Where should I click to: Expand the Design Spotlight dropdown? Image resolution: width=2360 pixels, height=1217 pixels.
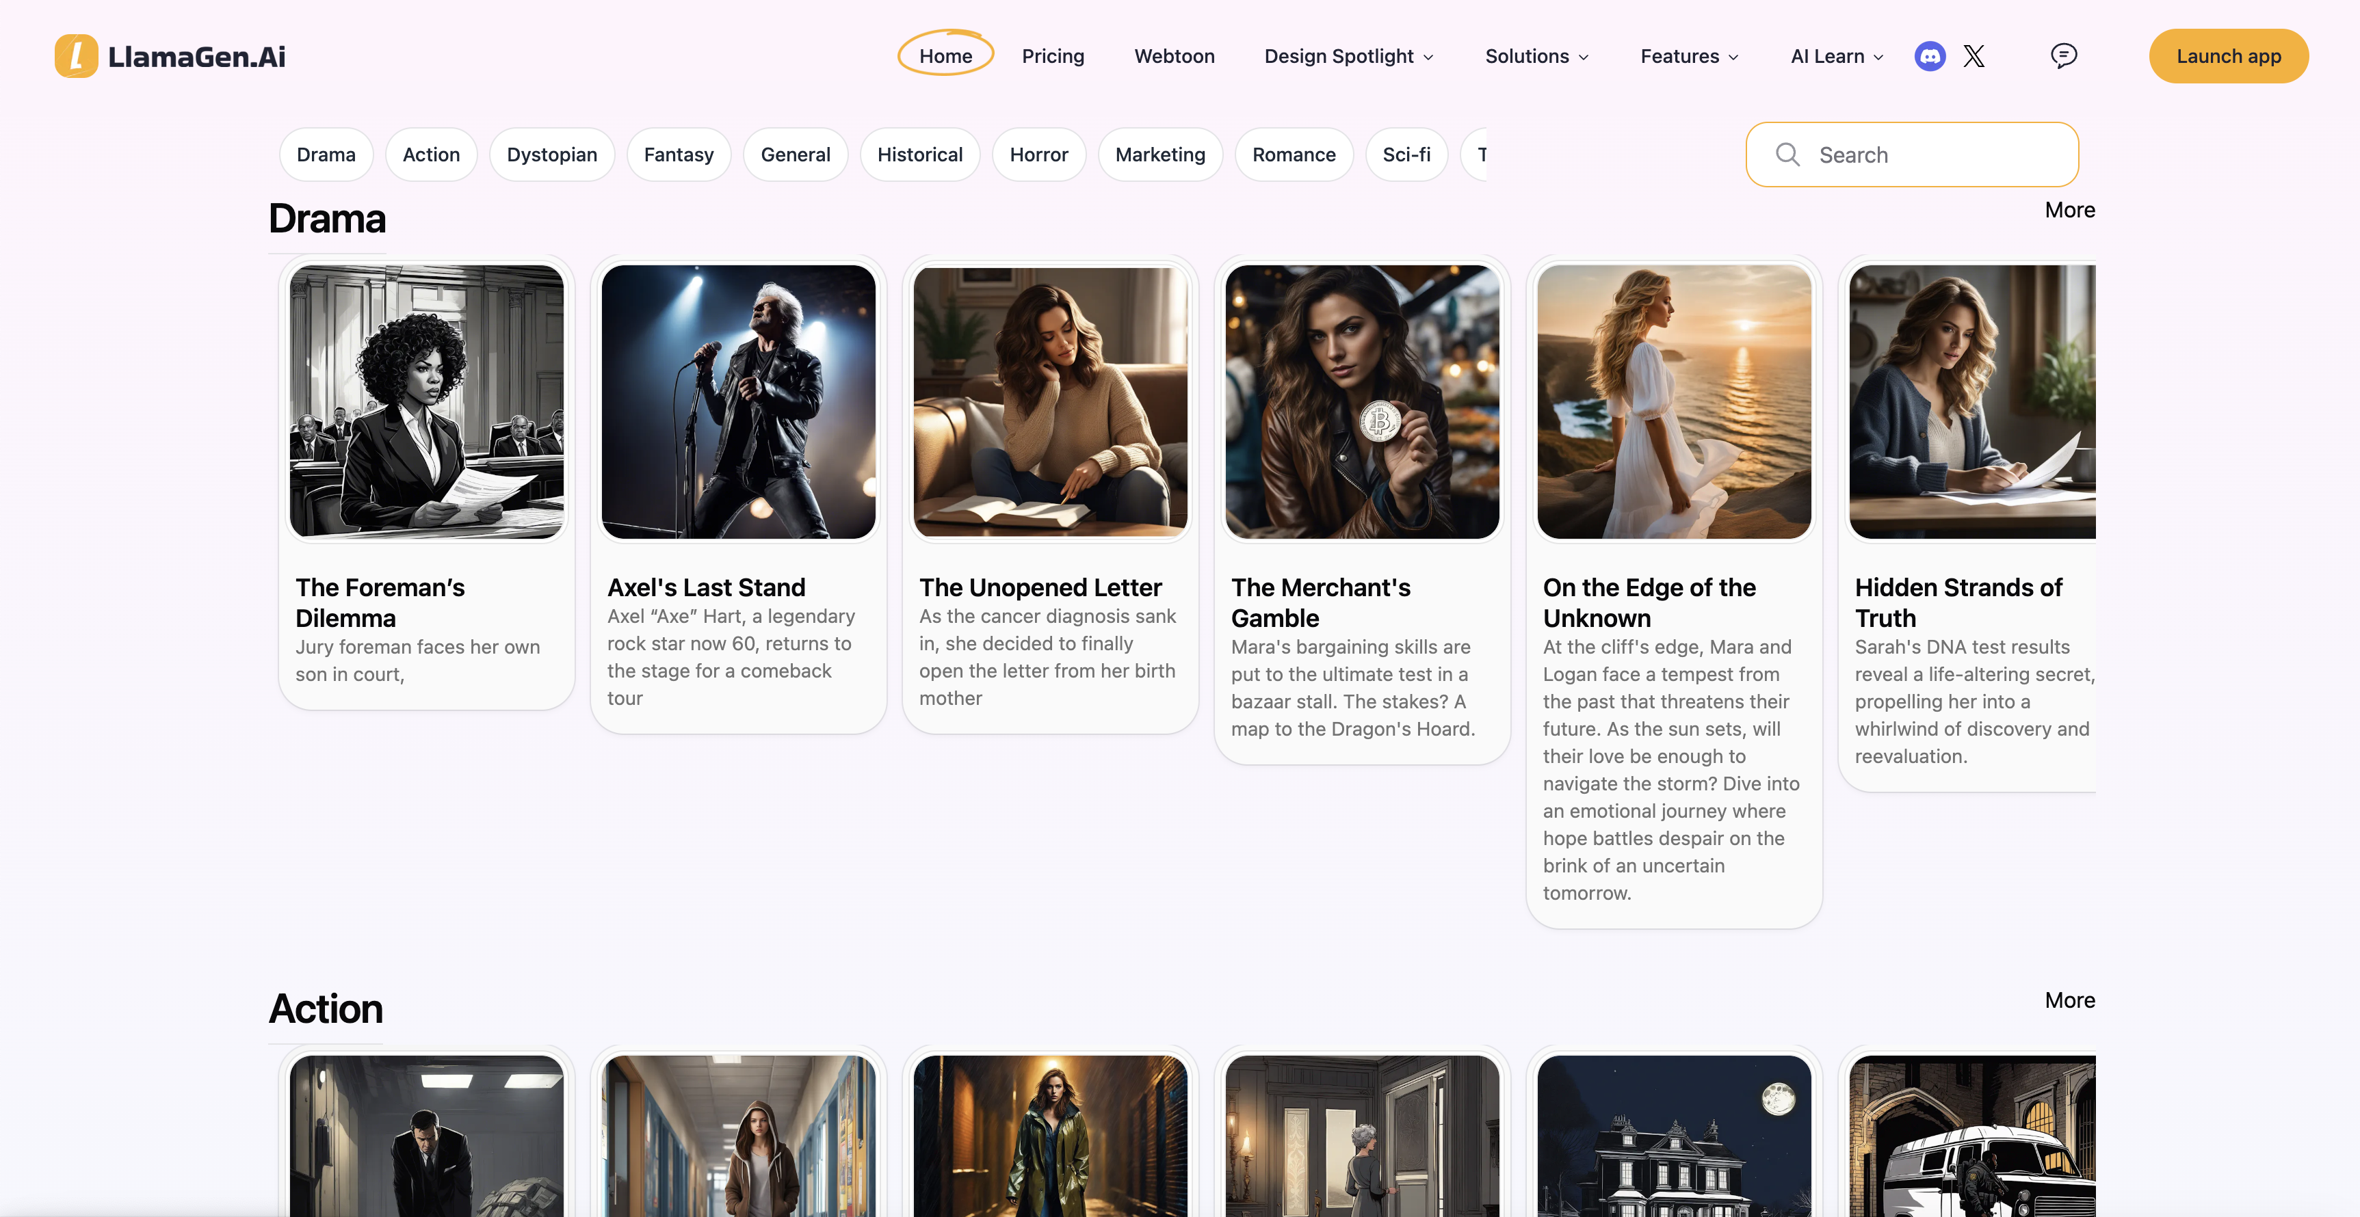pos(1348,56)
